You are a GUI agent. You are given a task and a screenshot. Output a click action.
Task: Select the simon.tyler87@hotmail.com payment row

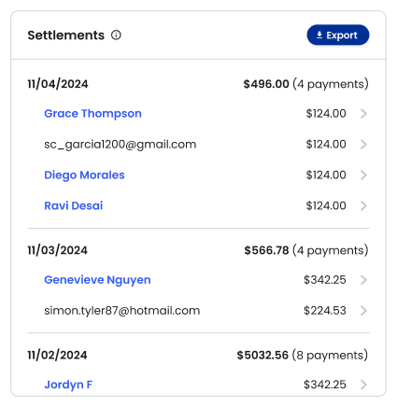[x=198, y=311]
